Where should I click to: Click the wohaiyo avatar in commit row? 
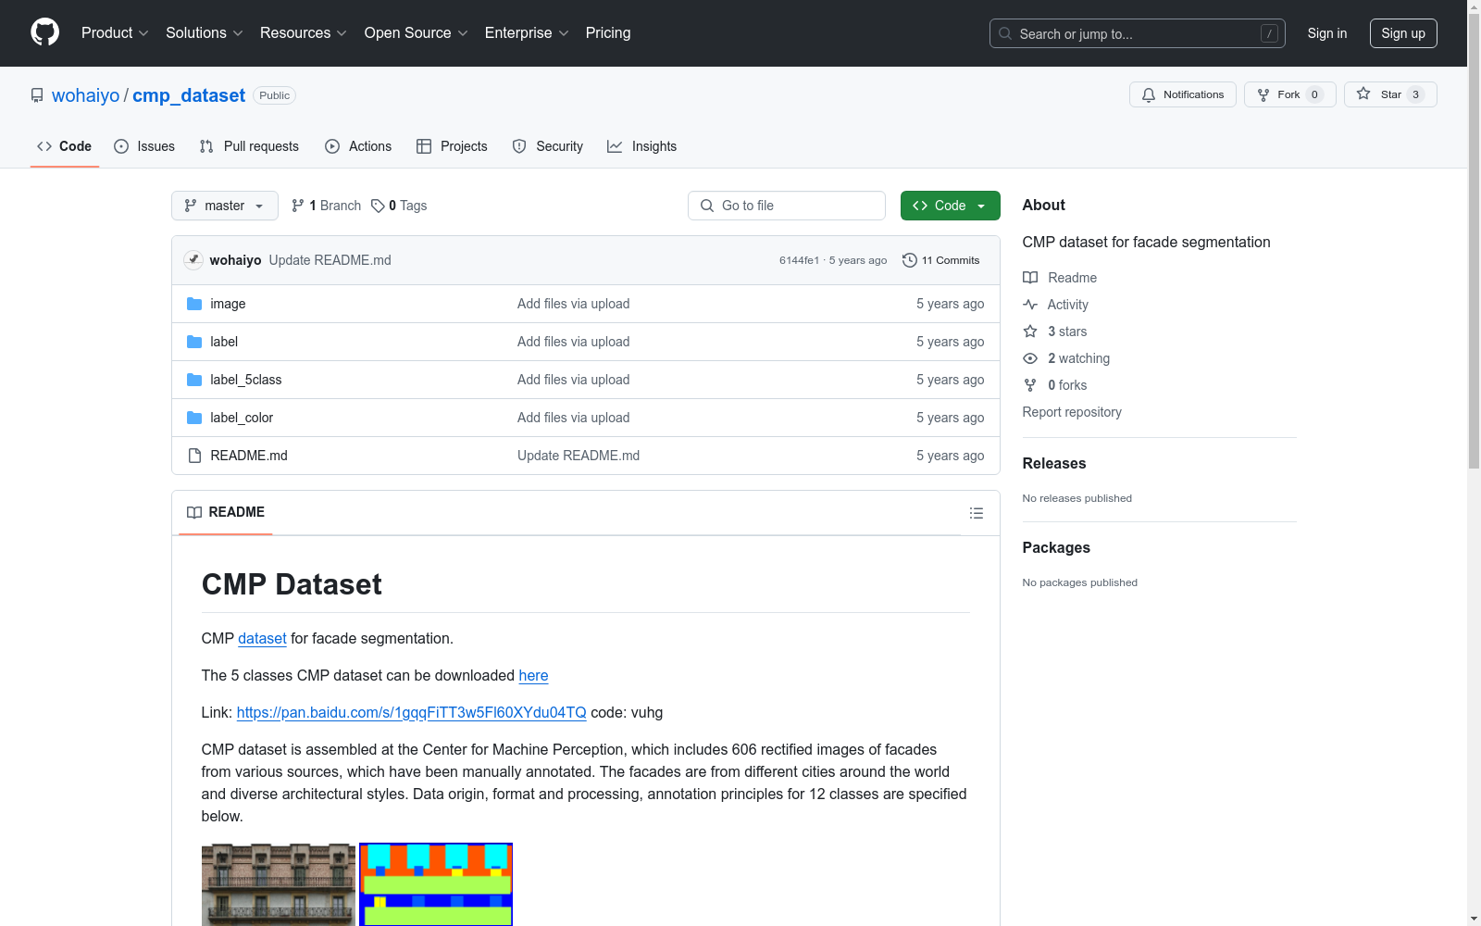pos(193,260)
